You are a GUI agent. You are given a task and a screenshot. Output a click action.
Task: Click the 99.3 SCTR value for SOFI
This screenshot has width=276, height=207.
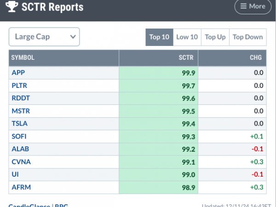pos(189,137)
